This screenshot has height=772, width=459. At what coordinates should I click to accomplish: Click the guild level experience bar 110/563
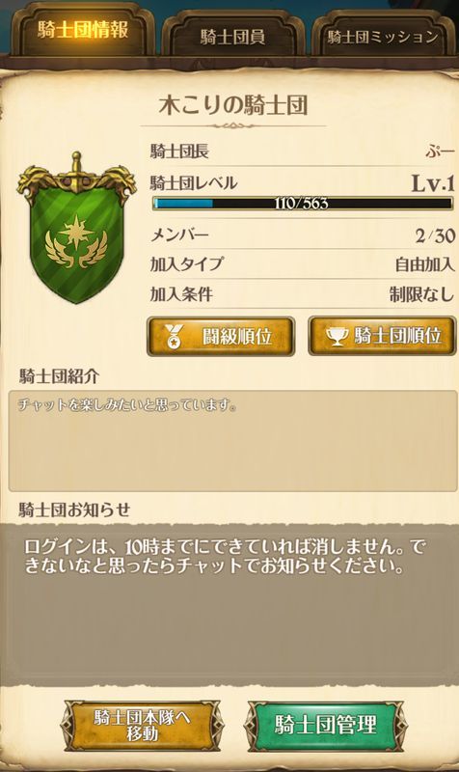point(302,204)
